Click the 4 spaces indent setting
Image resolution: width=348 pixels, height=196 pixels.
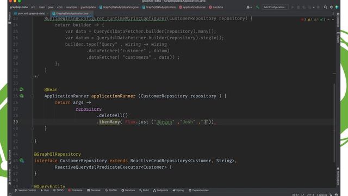point(321,195)
